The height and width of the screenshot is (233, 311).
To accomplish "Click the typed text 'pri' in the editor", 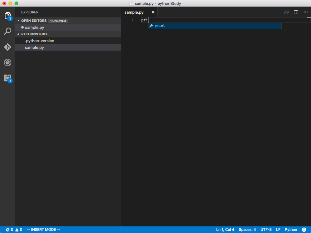I will point(144,20).
